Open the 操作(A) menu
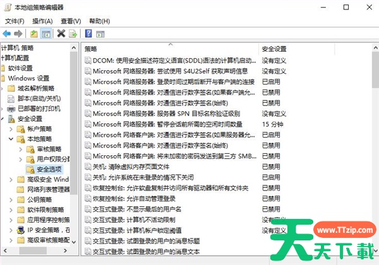 point(42,21)
